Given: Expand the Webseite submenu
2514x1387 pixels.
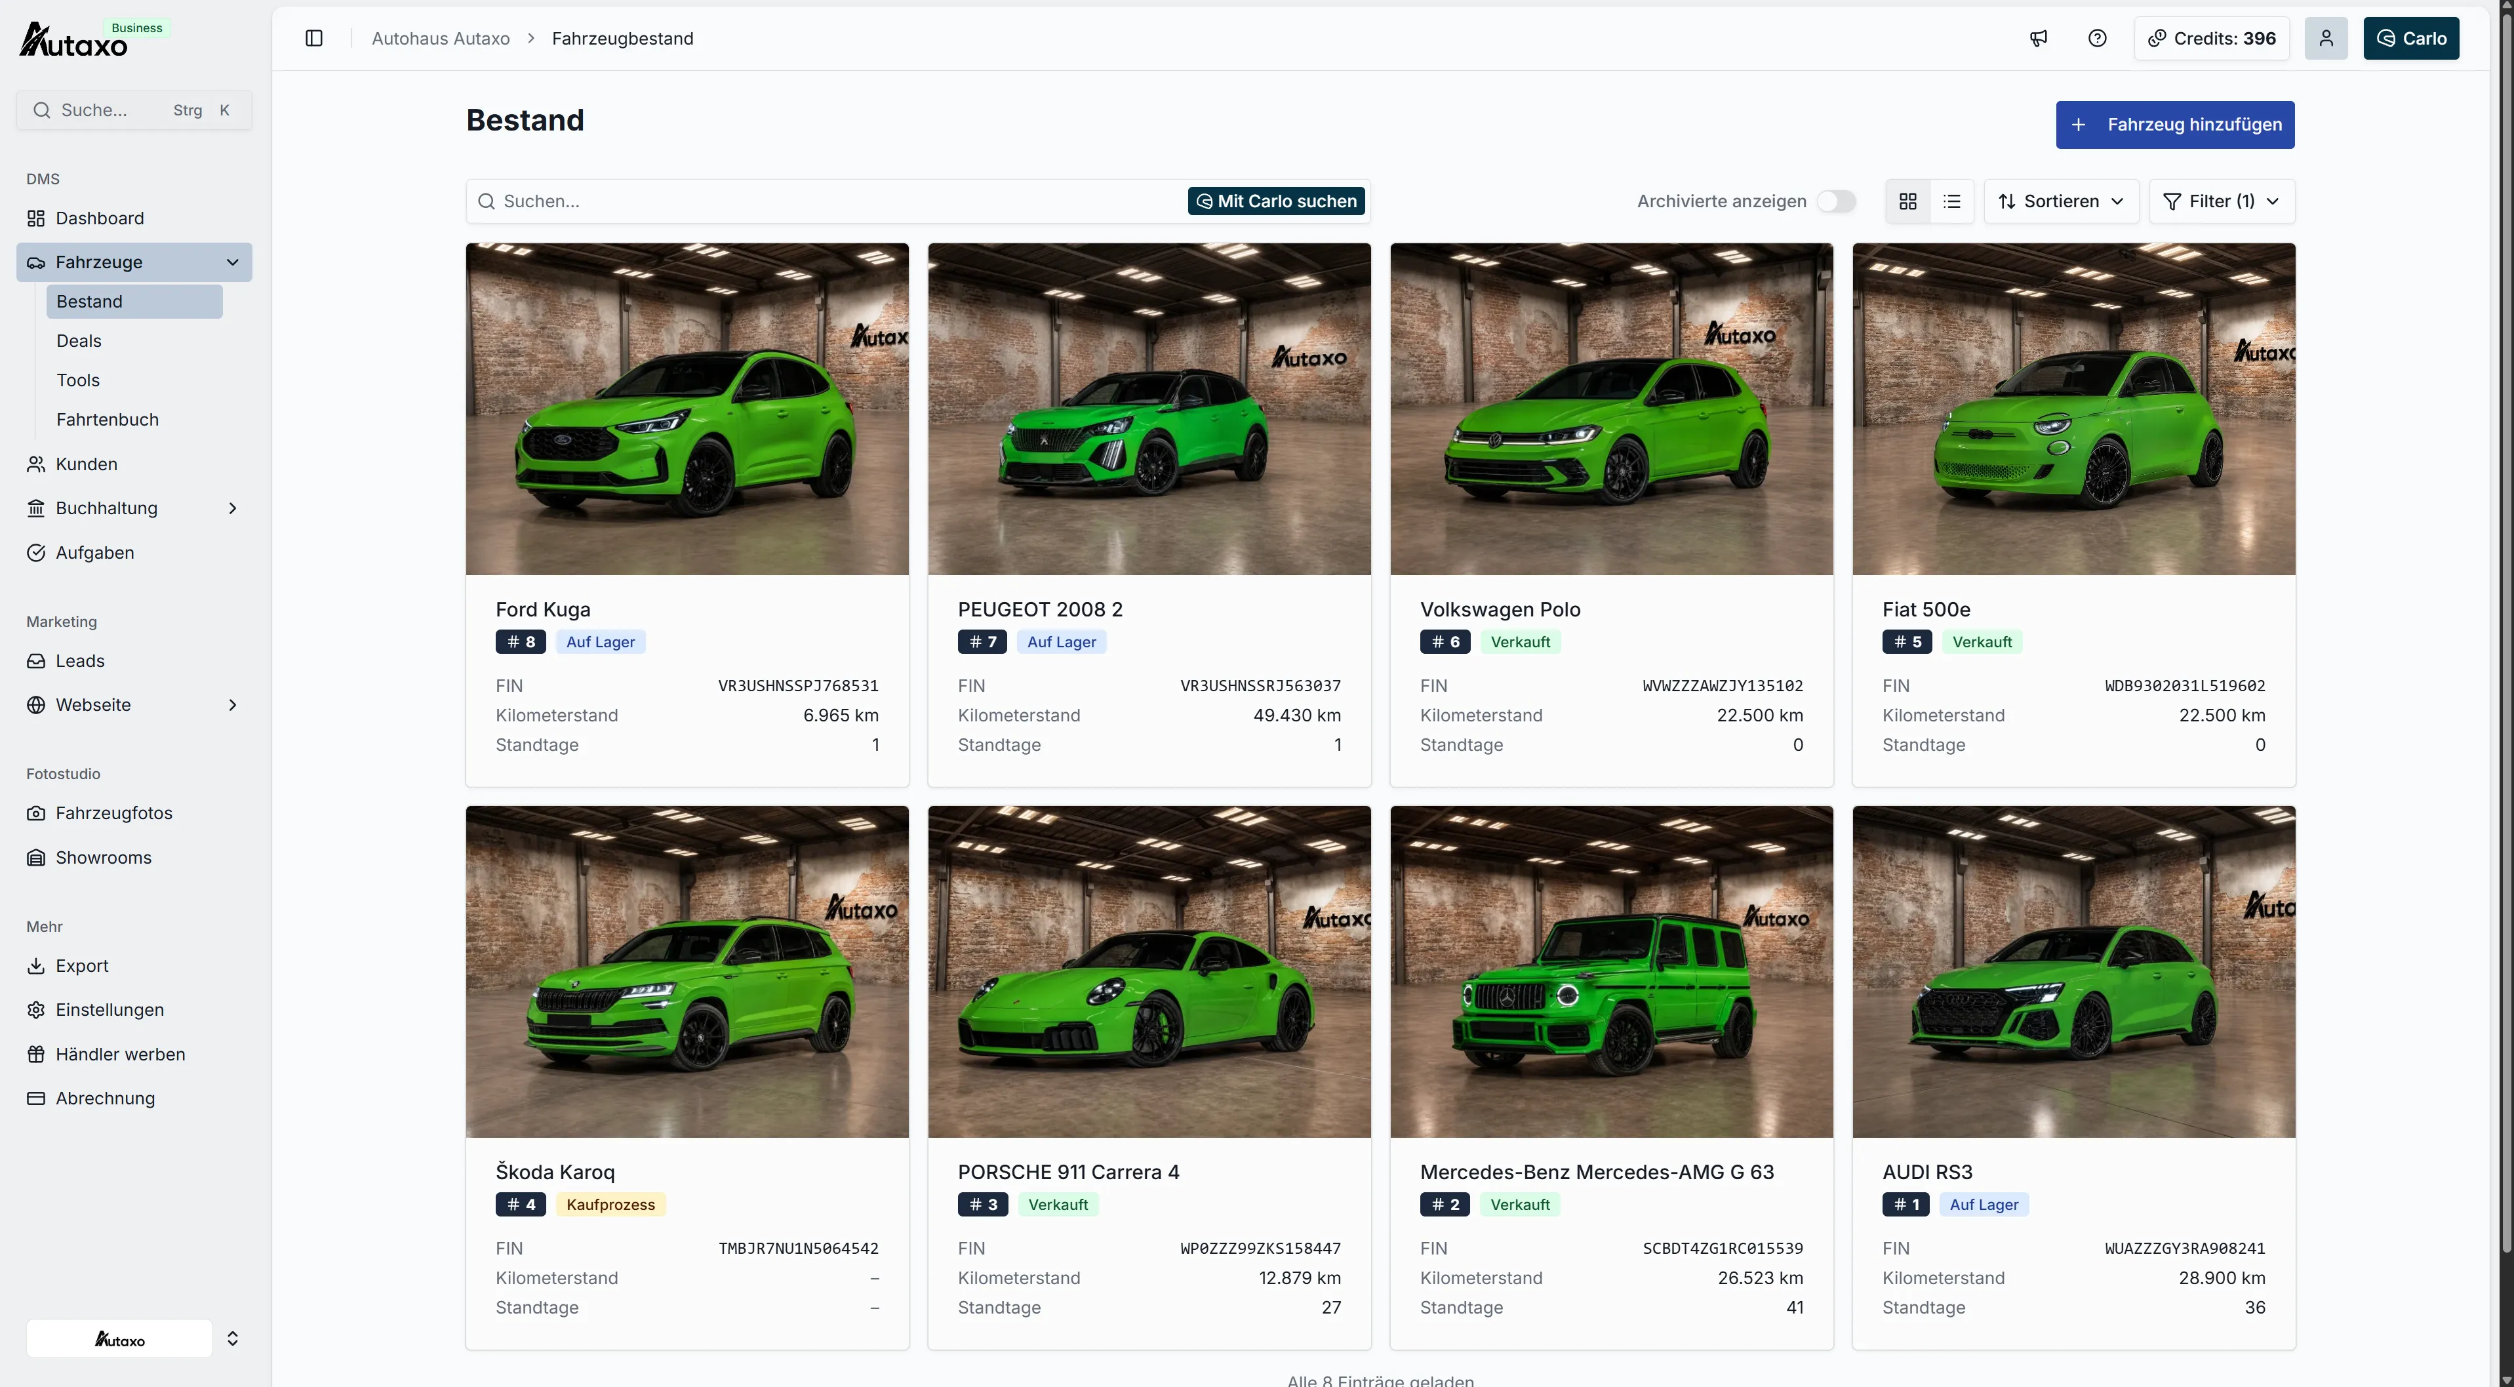Looking at the screenshot, I should coord(232,705).
